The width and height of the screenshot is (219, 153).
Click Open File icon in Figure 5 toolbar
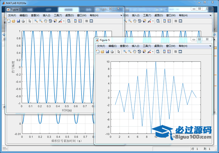coord(103,52)
